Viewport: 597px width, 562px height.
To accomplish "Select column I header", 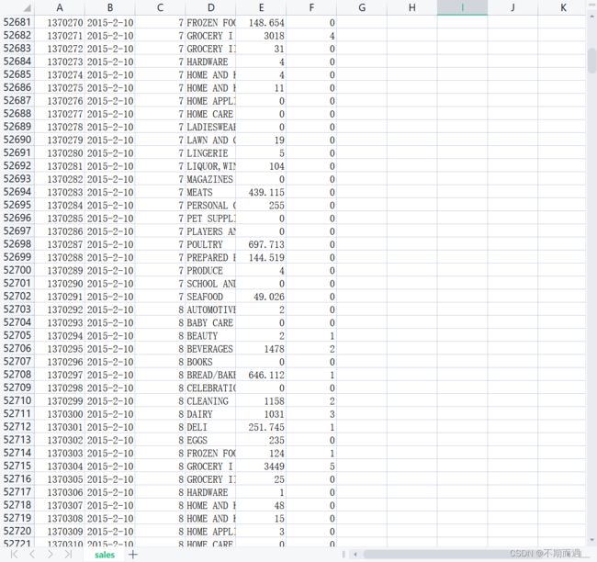I will pos(462,7).
